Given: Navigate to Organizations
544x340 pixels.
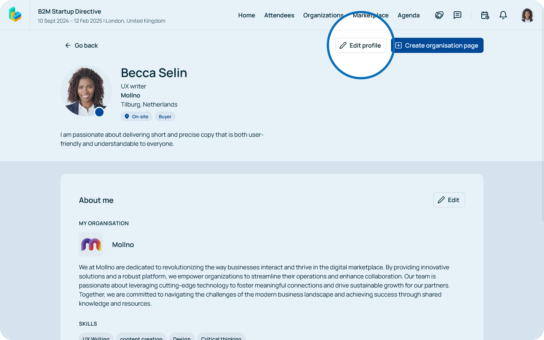Looking at the screenshot, I should click(323, 15).
